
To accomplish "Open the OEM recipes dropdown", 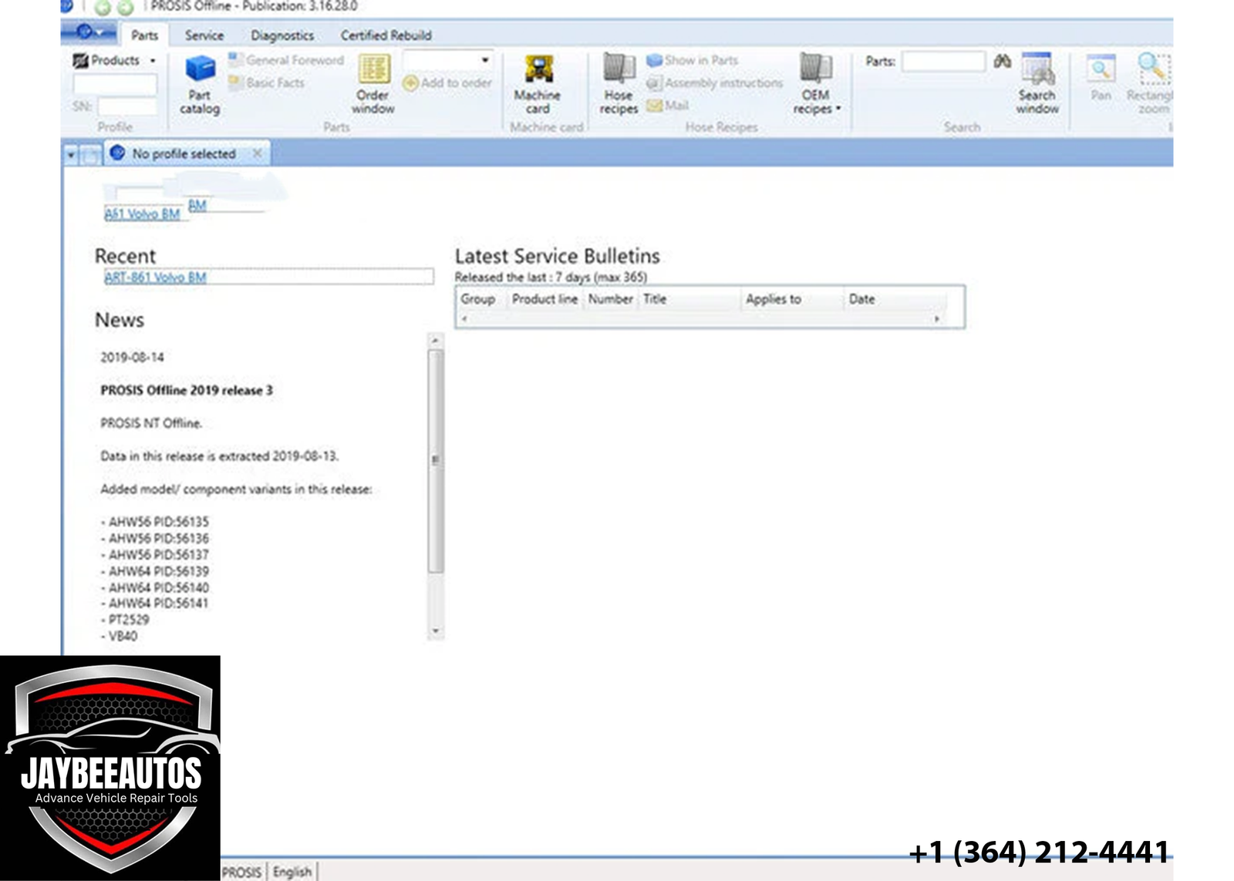I will (x=816, y=85).
